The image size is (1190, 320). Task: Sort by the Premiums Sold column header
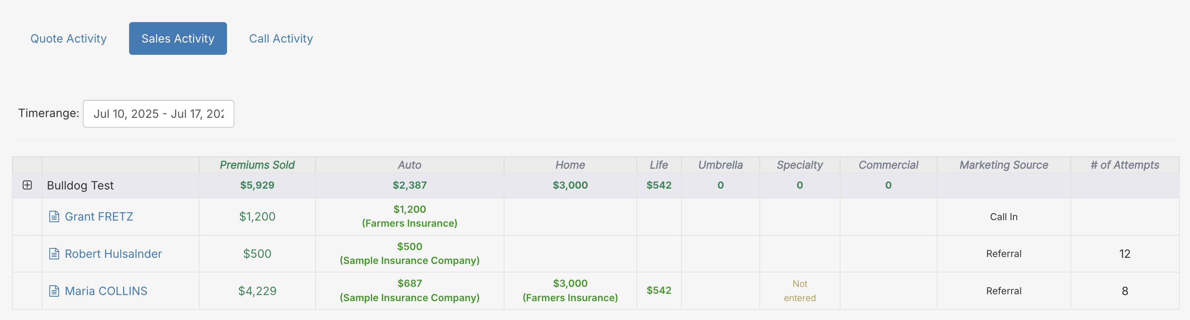(257, 165)
